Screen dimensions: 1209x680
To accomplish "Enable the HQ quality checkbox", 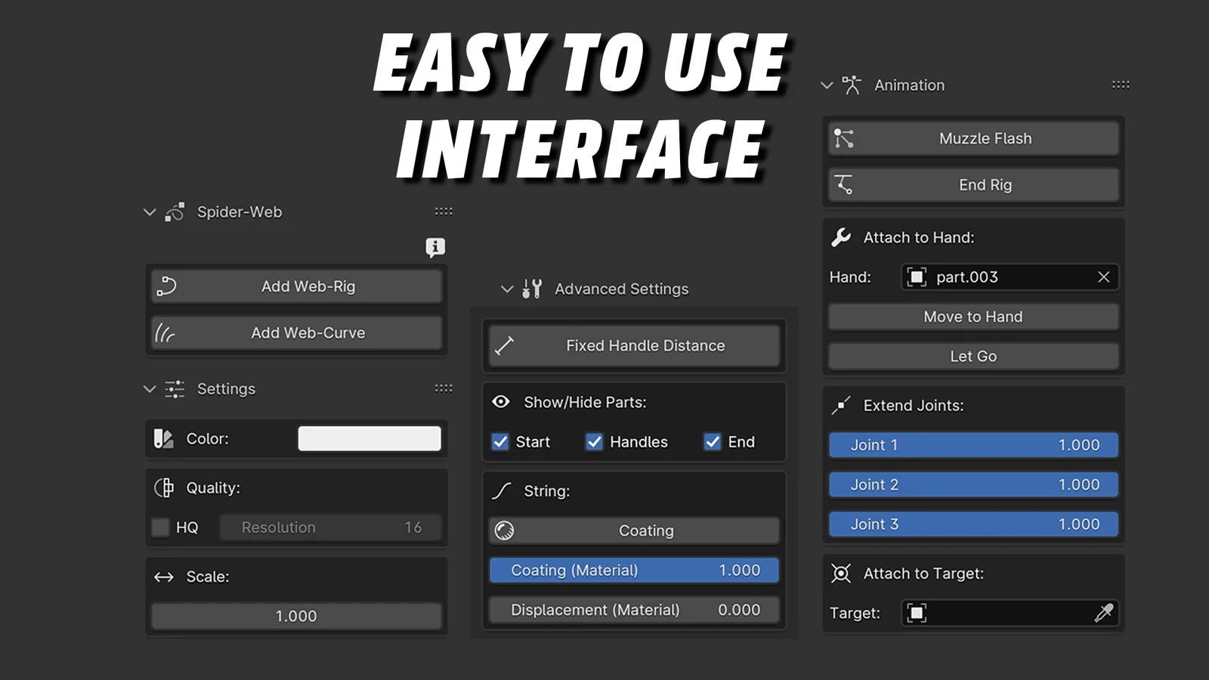I will [160, 527].
